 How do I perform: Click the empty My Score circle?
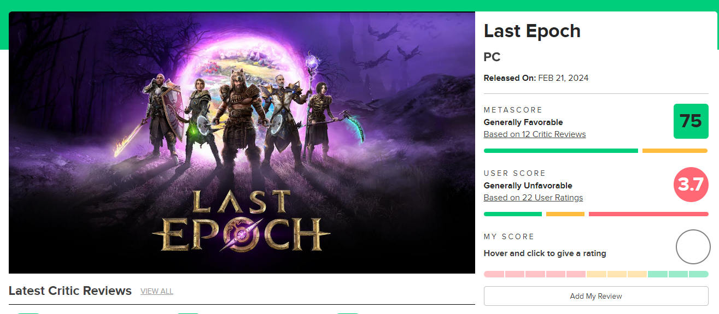click(x=693, y=247)
